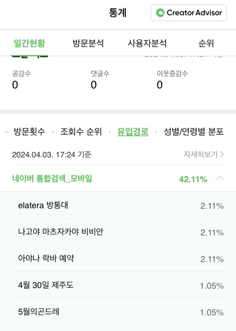Click the Creator Advisor logo icon

click(160, 13)
